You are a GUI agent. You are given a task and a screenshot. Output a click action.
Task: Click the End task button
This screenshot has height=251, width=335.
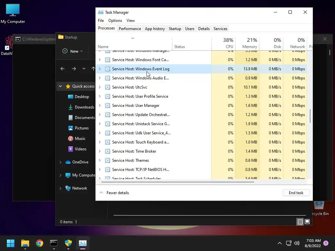point(296,193)
